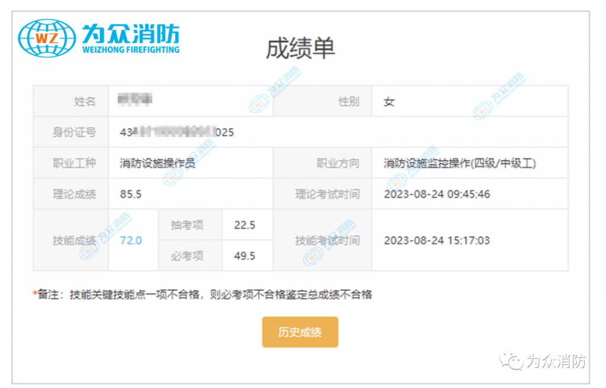The height and width of the screenshot is (388, 606).
Task: Click the 职业方向 label cell
Action: (x=323, y=163)
